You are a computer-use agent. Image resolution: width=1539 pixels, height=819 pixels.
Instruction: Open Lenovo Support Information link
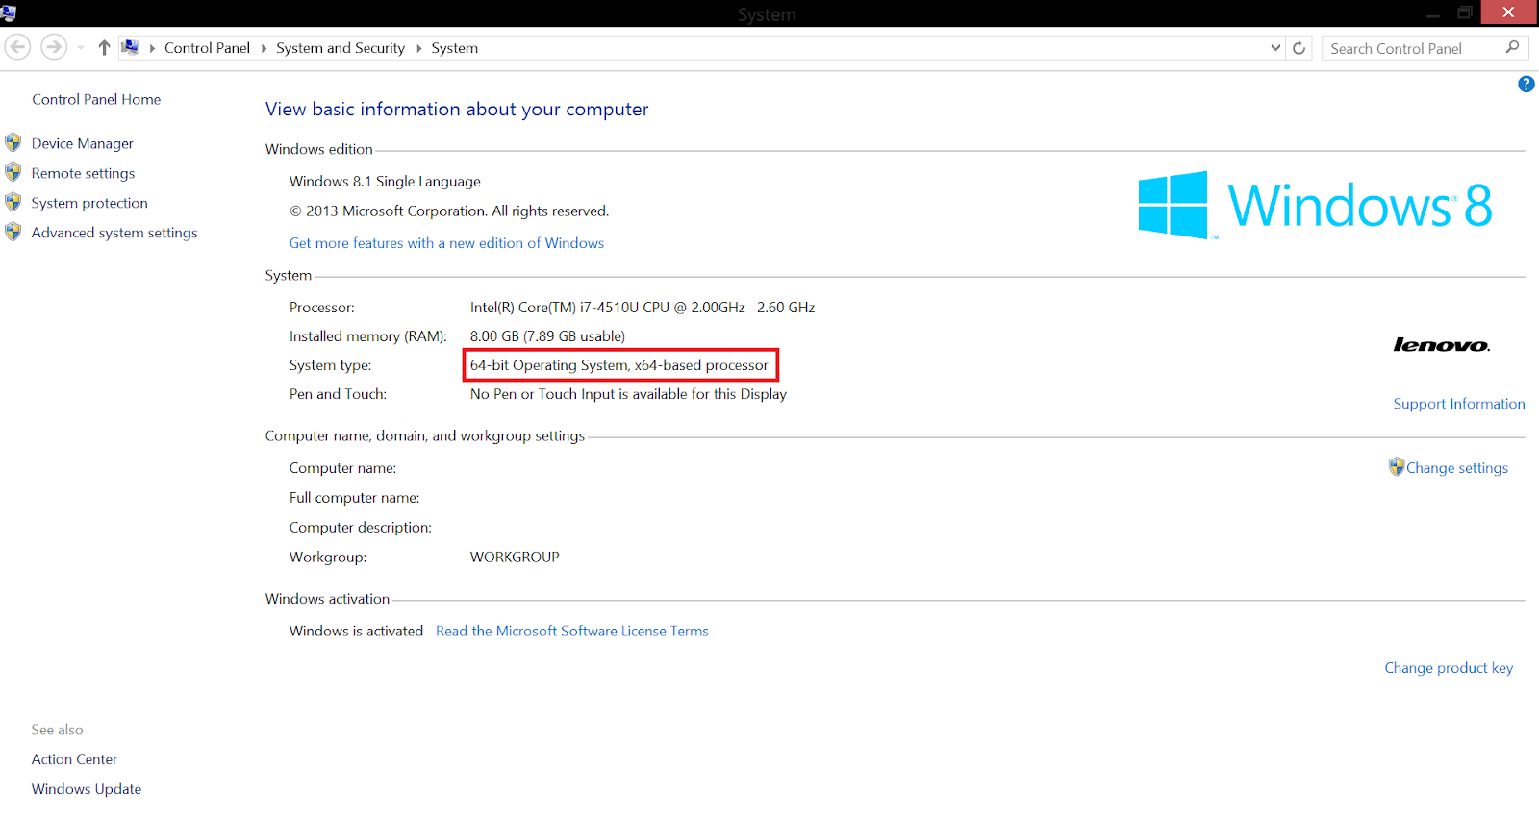[1459, 404]
